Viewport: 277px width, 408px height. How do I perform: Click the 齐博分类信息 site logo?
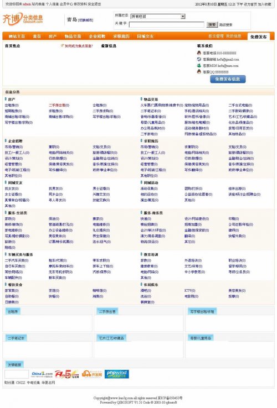coord(23,18)
